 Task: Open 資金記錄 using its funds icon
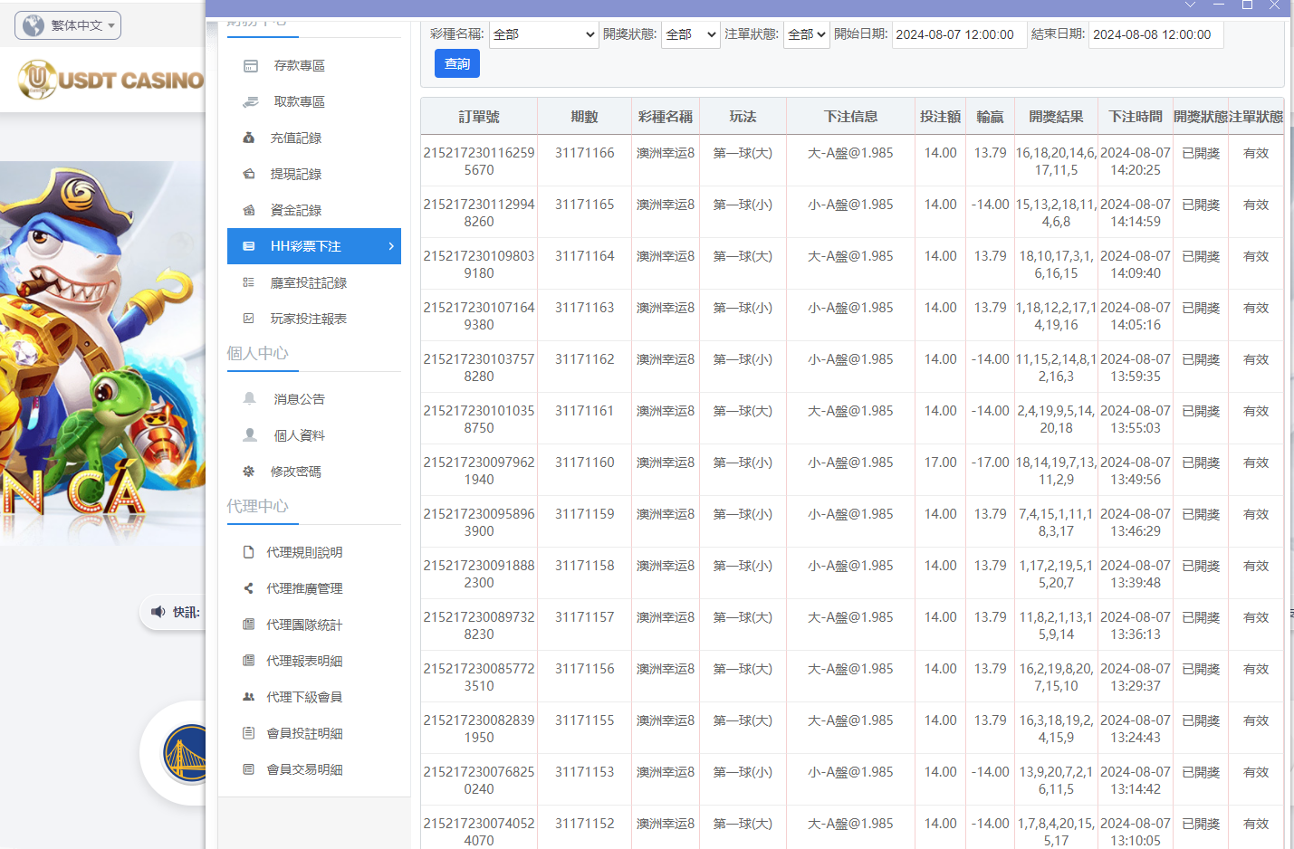[251, 210]
